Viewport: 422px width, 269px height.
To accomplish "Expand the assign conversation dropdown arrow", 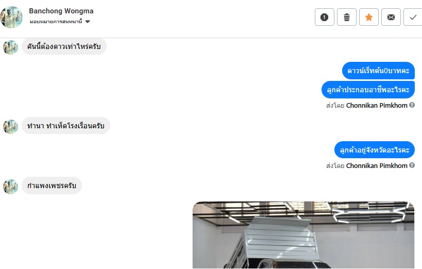I will (88, 22).
